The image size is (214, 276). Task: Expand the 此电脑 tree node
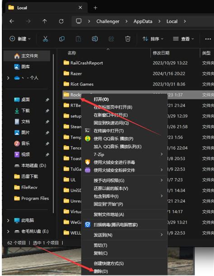(x=8, y=221)
